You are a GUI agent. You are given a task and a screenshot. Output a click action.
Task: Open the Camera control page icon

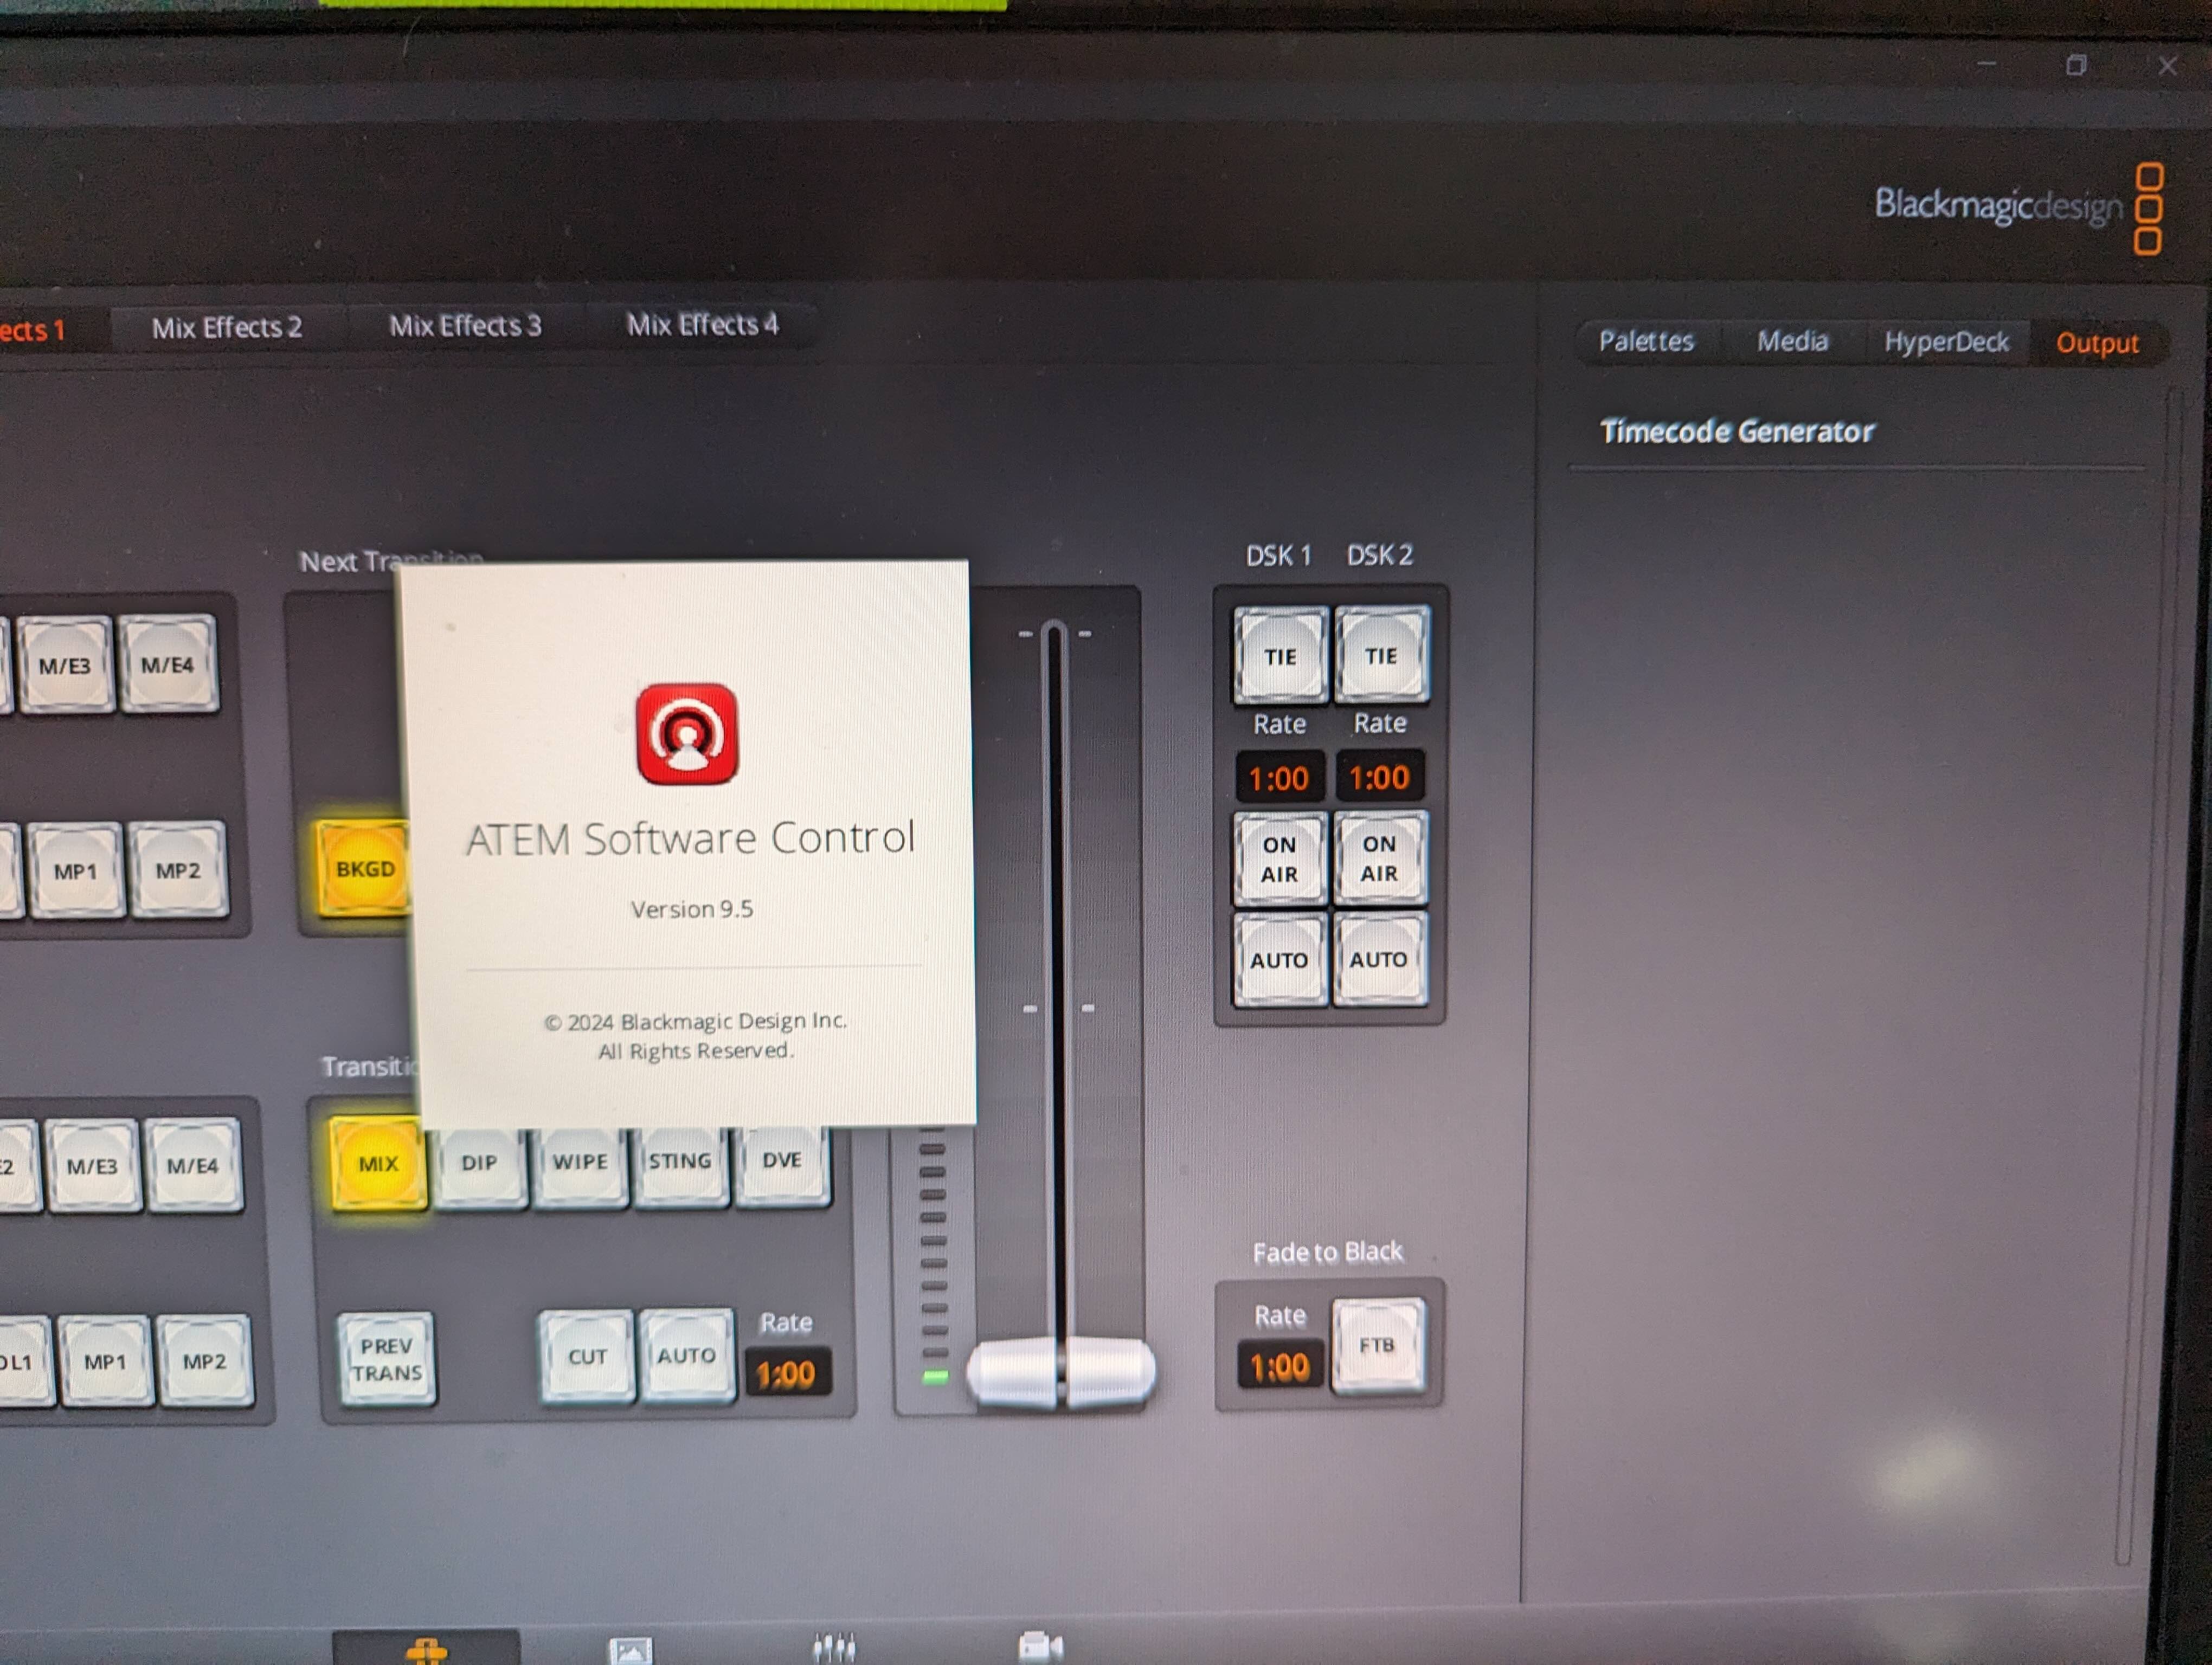[x=1041, y=1647]
